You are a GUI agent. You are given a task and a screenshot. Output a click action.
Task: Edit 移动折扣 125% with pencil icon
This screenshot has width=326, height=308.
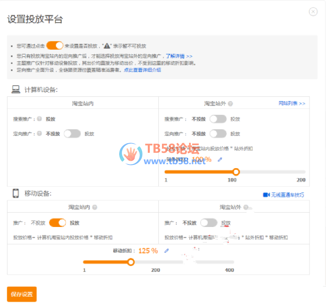pyautogui.click(x=166, y=251)
